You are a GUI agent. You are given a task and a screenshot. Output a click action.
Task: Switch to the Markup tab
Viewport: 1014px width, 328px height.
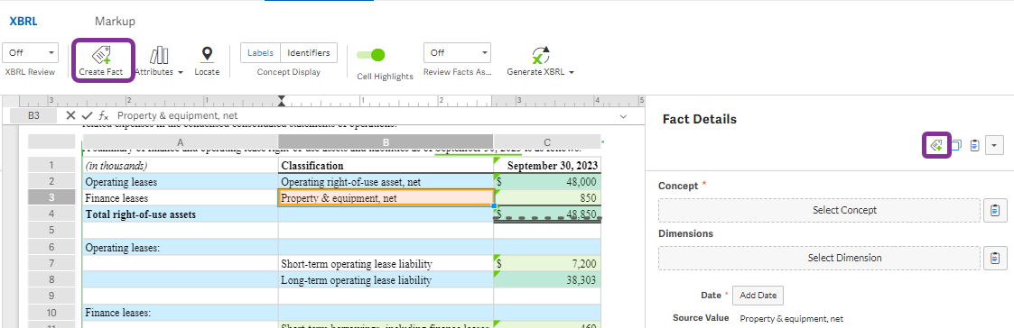pos(115,22)
